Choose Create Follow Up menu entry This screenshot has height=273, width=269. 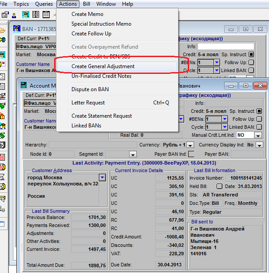coord(91,34)
